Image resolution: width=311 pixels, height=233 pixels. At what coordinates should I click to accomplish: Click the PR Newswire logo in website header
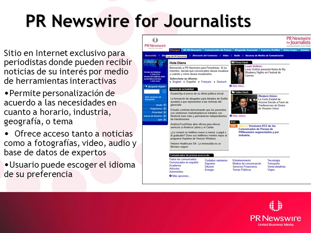click(155, 43)
